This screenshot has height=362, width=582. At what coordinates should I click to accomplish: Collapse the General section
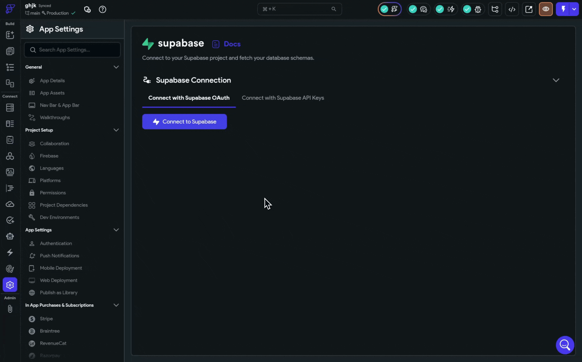coord(116,67)
